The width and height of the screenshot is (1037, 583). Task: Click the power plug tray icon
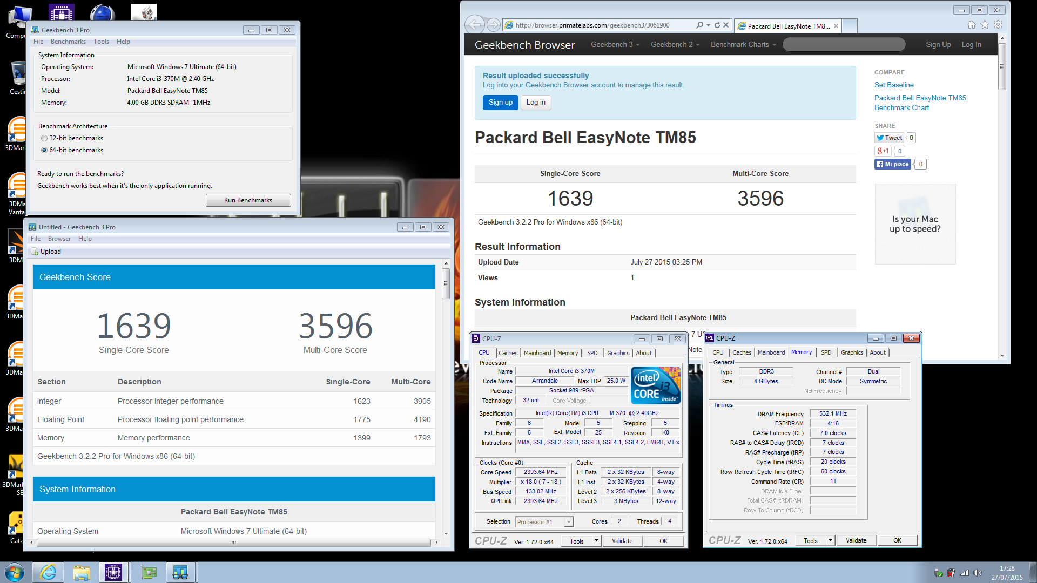click(x=951, y=573)
